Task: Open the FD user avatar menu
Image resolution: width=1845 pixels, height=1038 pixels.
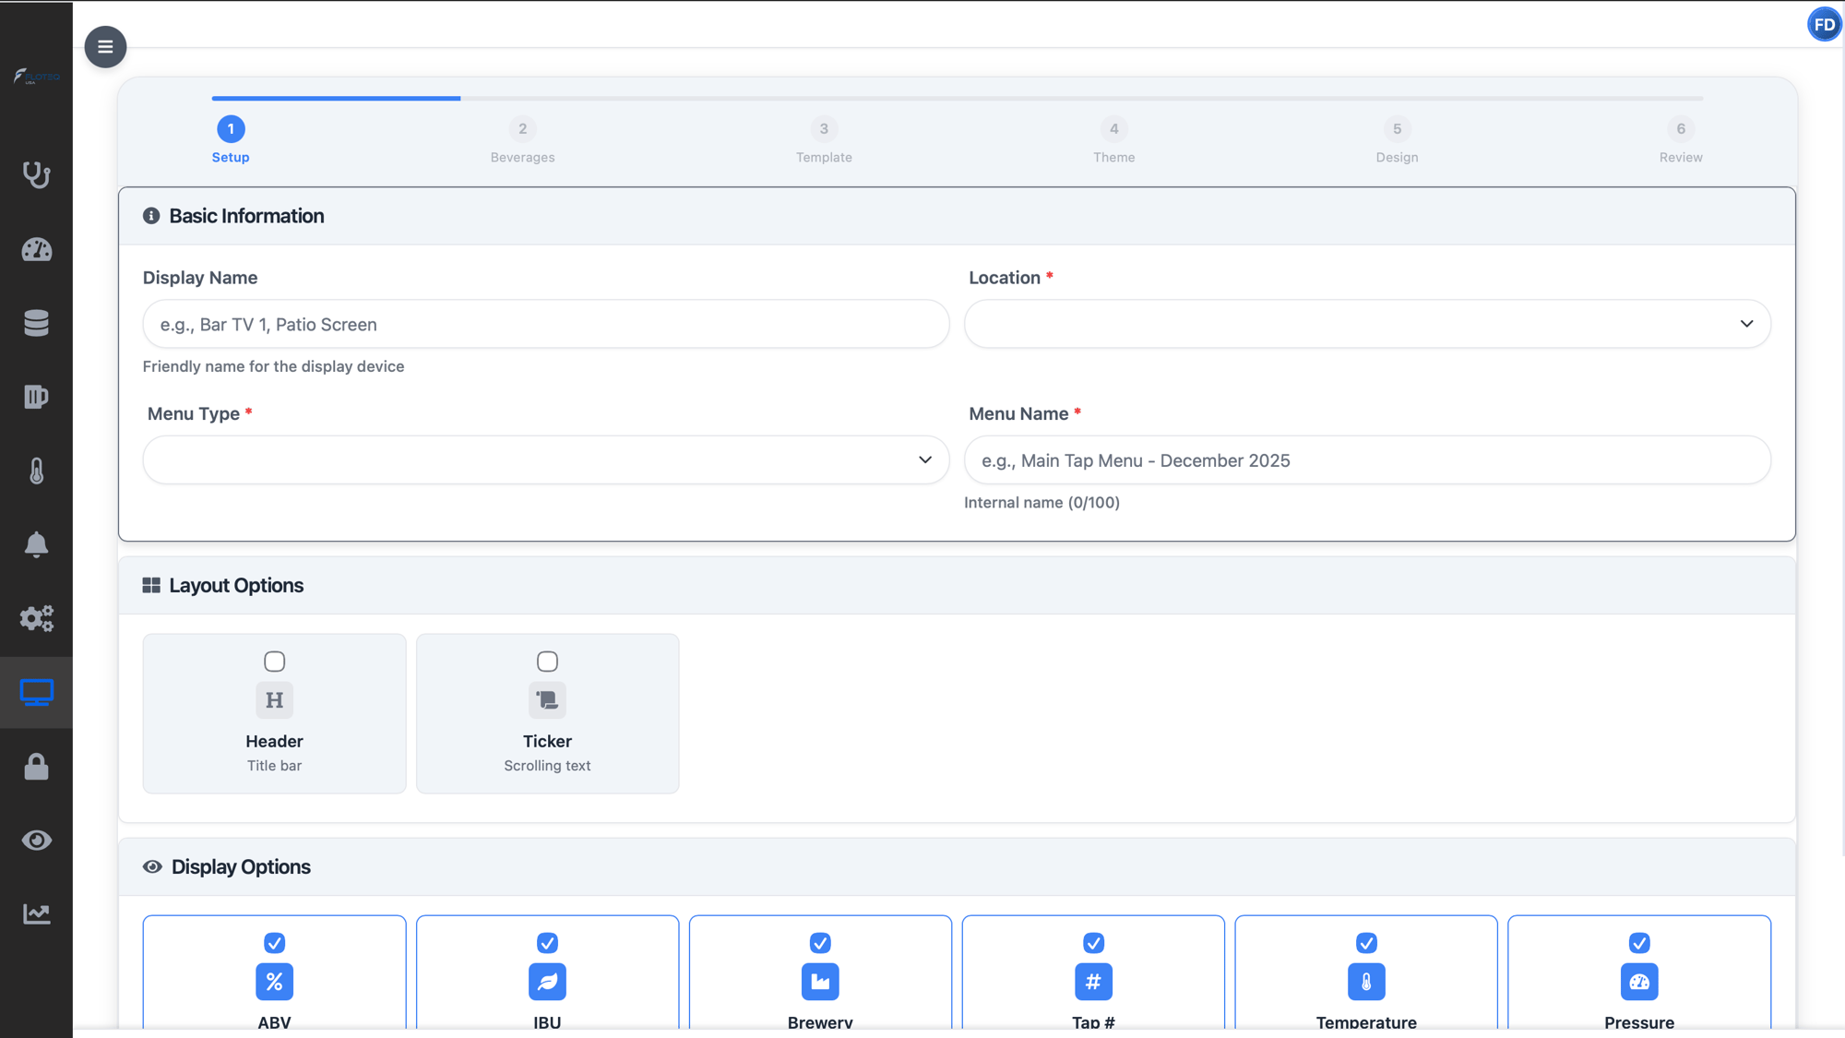Action: 1824,25
